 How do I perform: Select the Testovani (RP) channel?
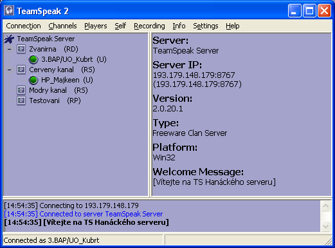(x=55, y=100)
